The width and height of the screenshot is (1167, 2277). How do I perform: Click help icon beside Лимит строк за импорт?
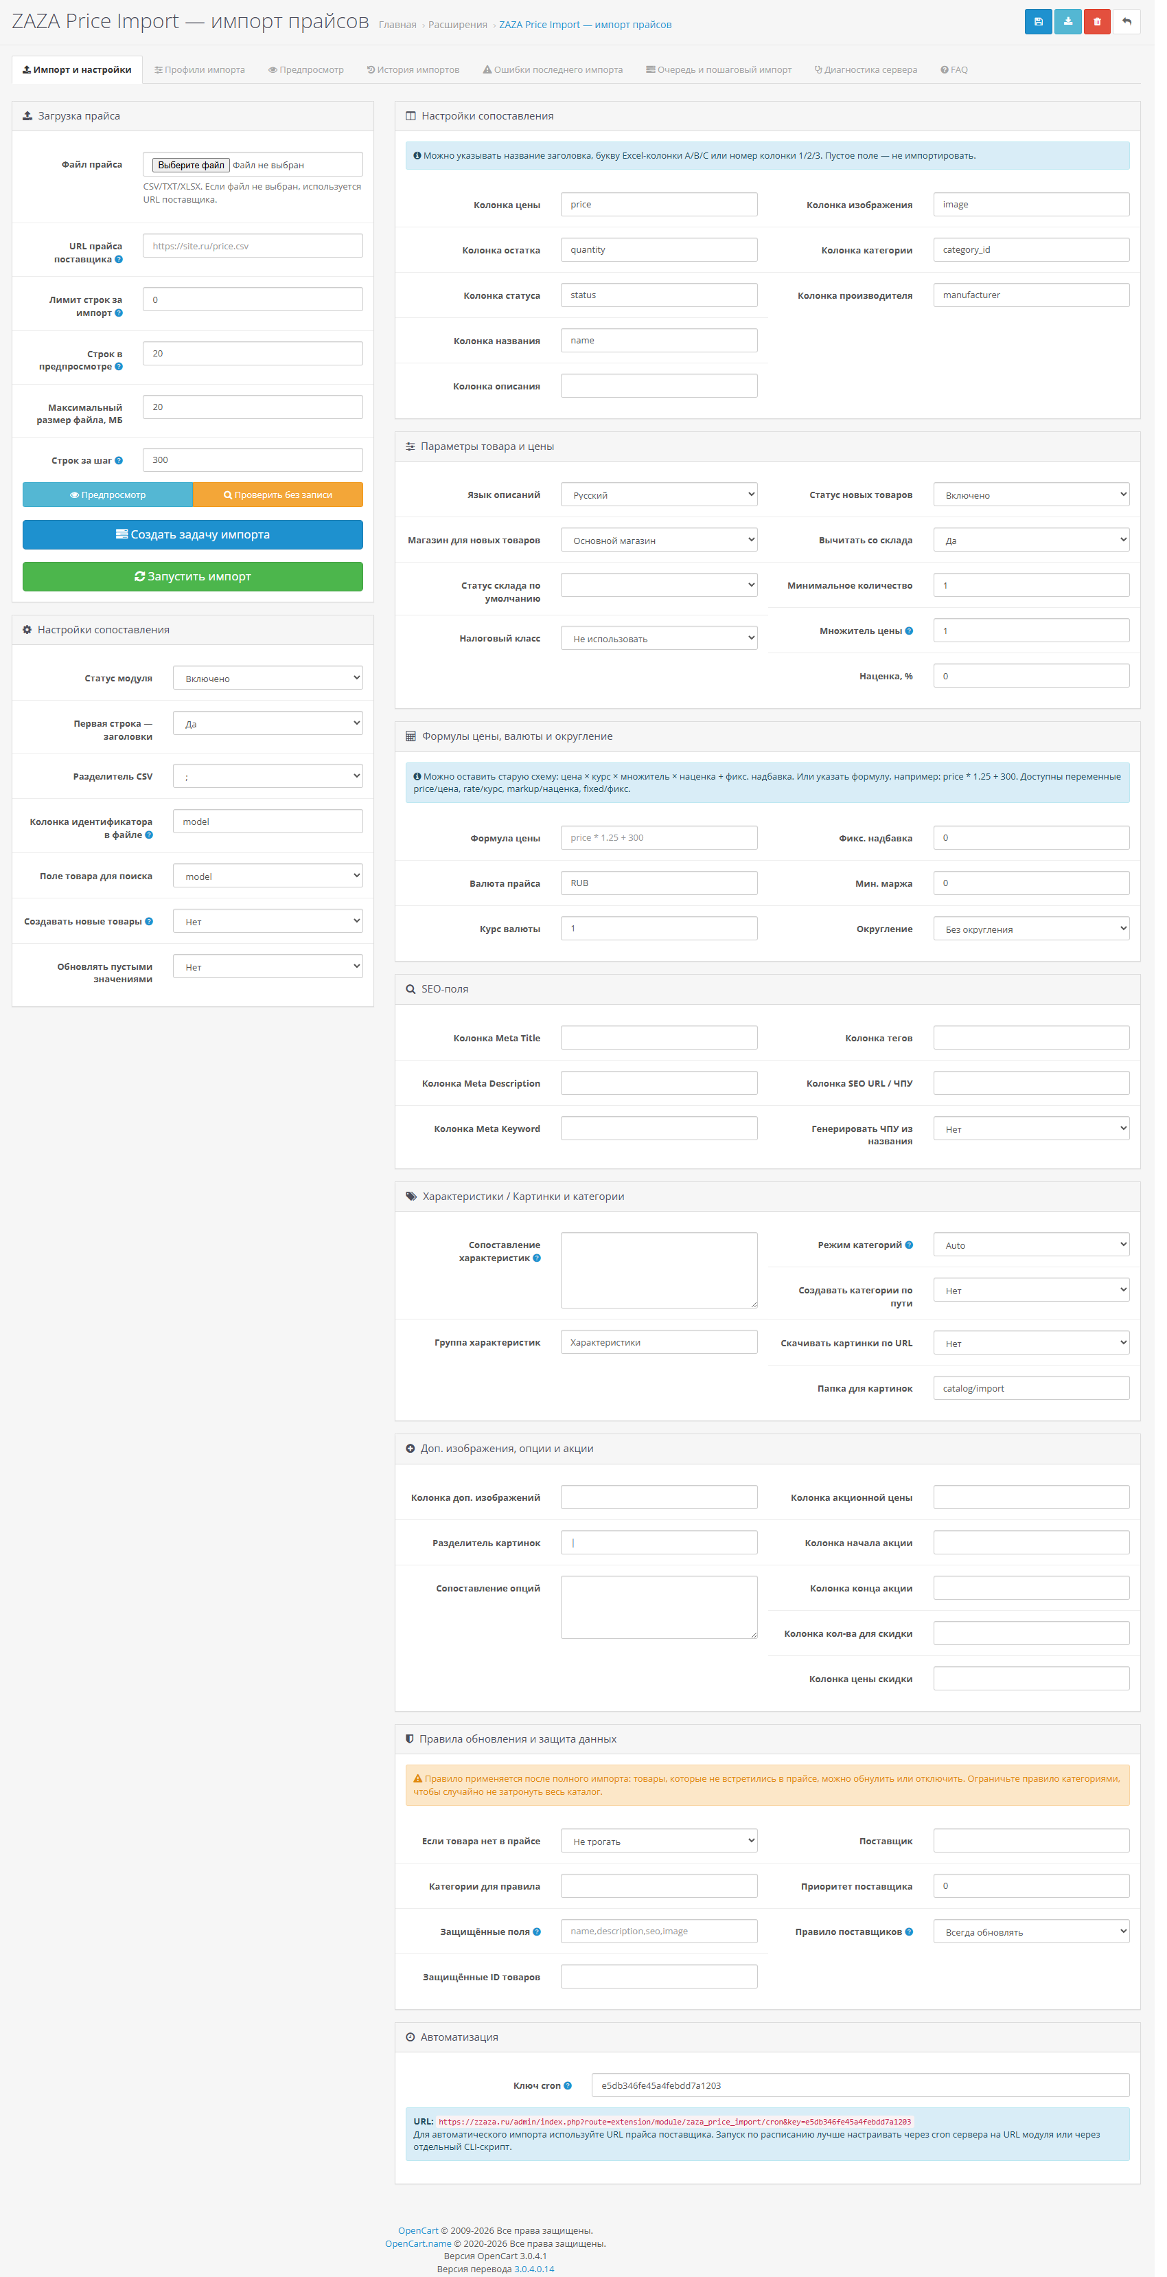[x=118, y=313]
